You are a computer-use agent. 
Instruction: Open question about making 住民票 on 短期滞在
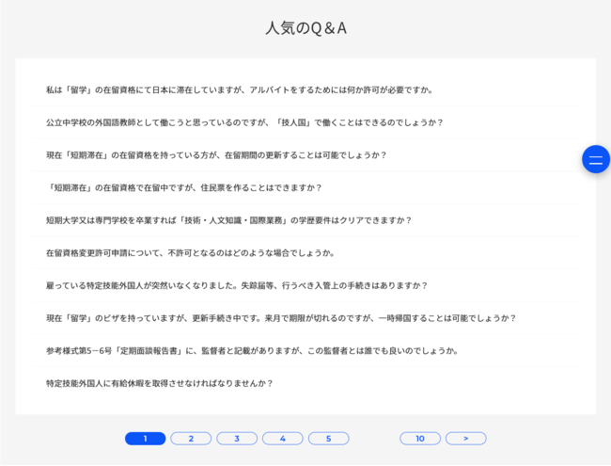point(184,187)
